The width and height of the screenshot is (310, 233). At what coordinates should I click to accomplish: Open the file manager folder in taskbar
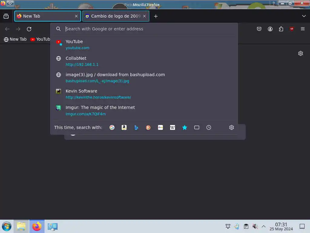(x=21, y=226)
